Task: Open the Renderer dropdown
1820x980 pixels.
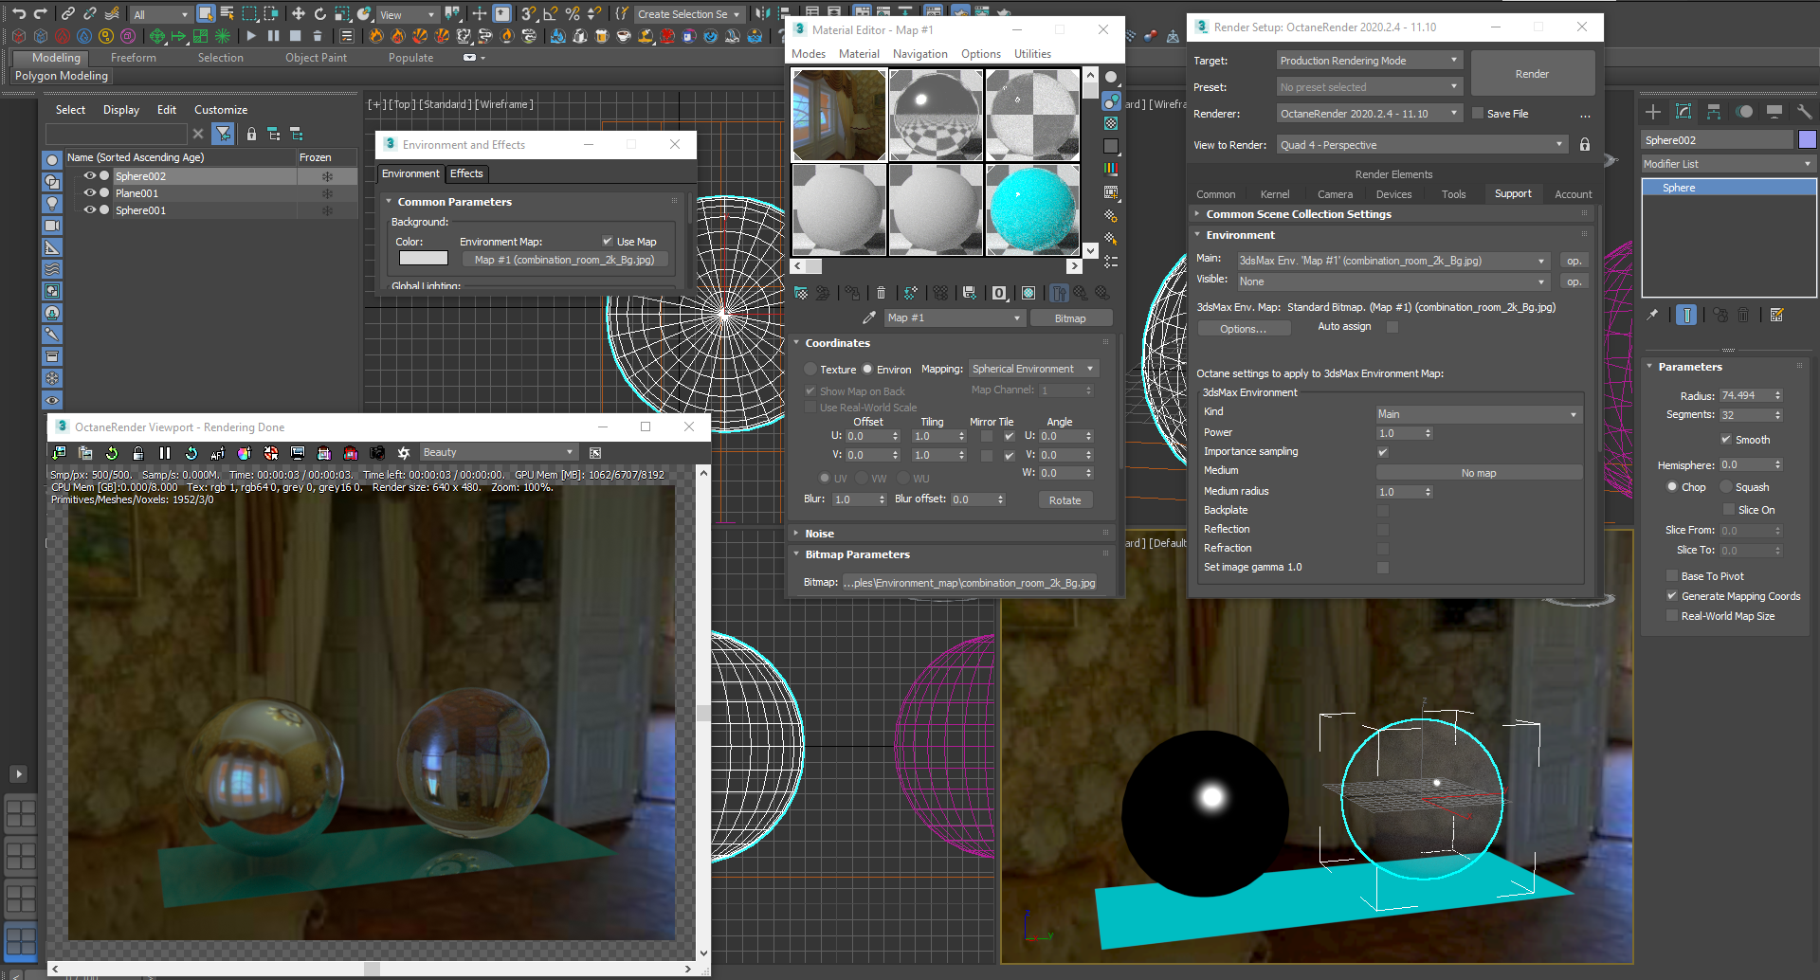Action: click(1370, 114)
